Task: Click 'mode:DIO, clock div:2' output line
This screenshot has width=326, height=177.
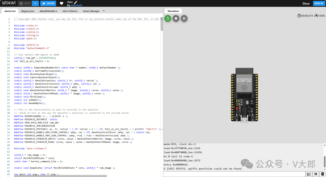Action: [180, 144]
